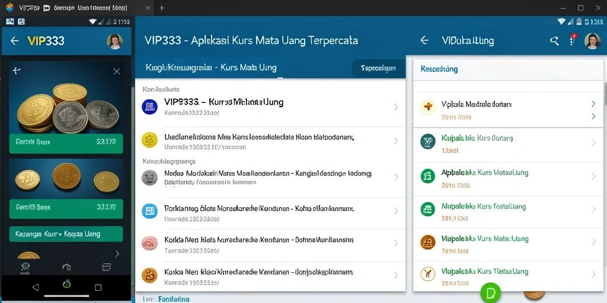Screen dimensions: 607x303
Task: Close the VIP333 browser tab
Action: (x=148, y=8)
